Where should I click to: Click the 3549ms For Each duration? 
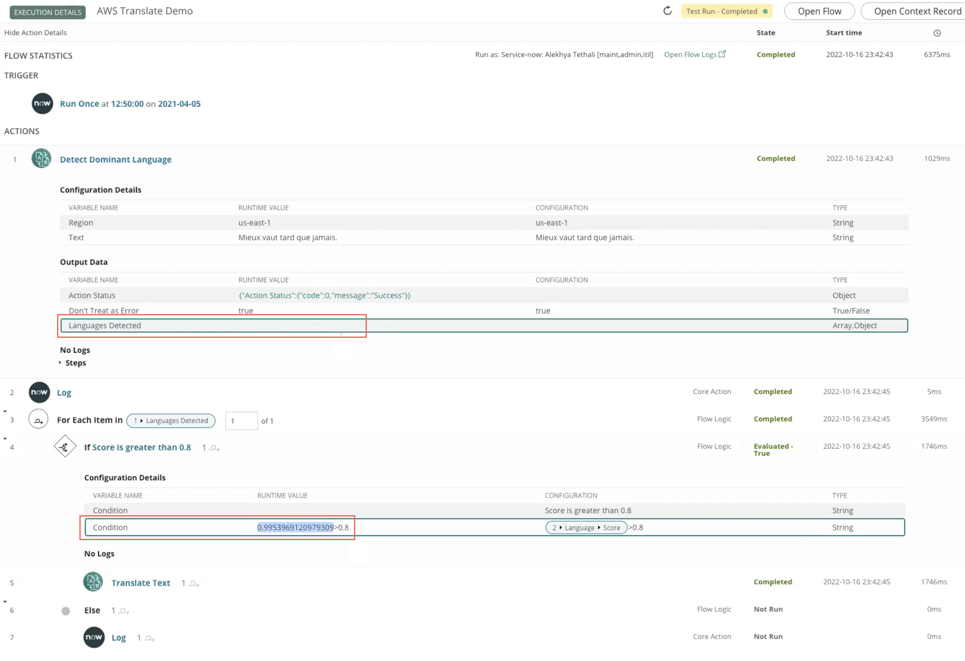coord(934,419)
